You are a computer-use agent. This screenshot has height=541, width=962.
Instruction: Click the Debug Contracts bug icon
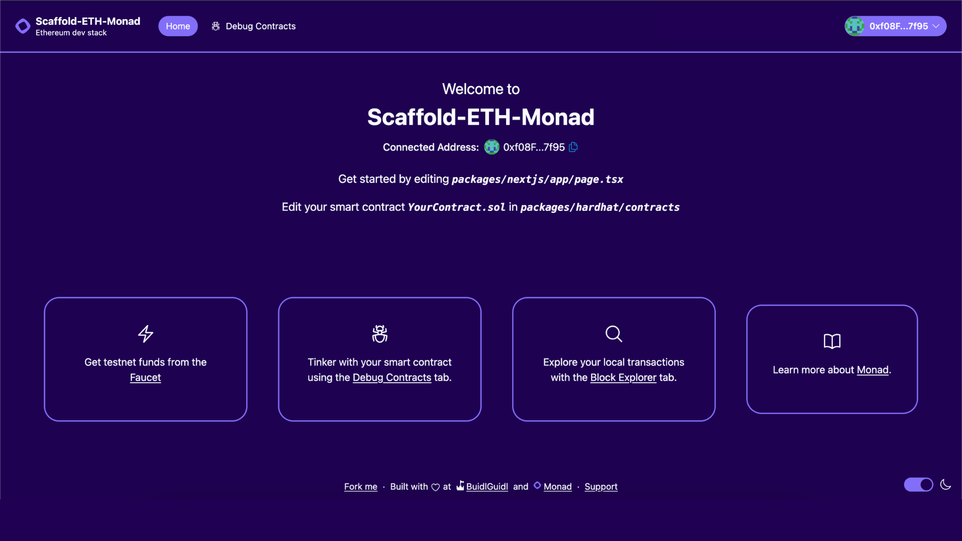[x=215, y=26]
